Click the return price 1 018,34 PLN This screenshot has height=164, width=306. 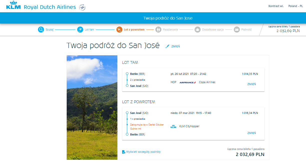click(250, 113)
